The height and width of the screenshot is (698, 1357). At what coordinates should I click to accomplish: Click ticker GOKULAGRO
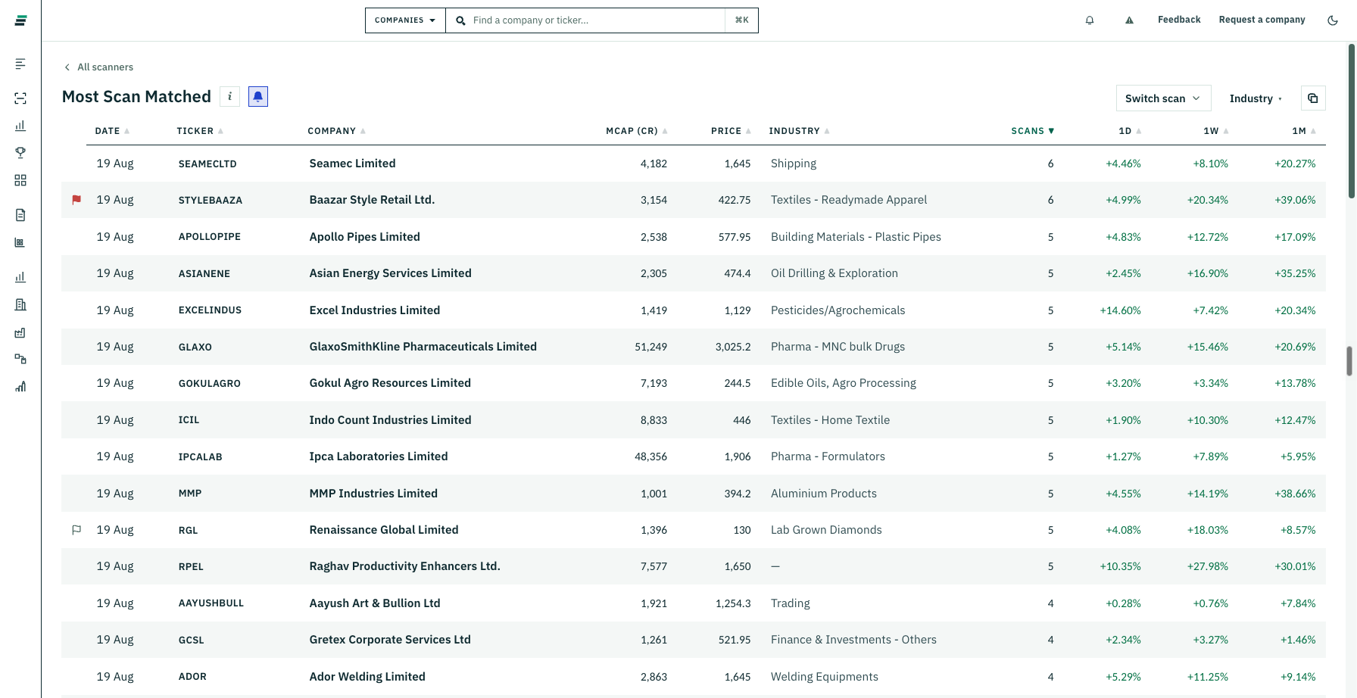point(209,384)
